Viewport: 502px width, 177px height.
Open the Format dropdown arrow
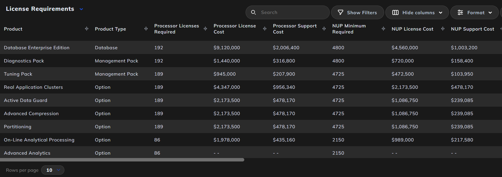coord(490,13)
